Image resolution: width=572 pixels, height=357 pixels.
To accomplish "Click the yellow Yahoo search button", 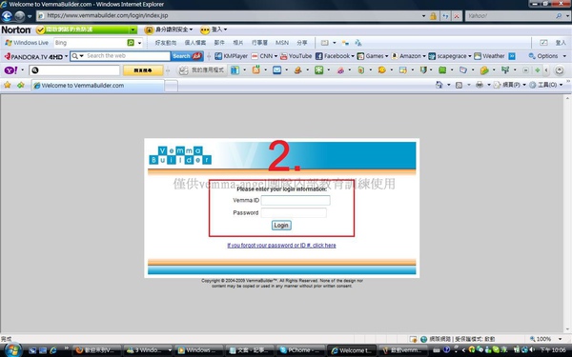I will pos(143,70).
